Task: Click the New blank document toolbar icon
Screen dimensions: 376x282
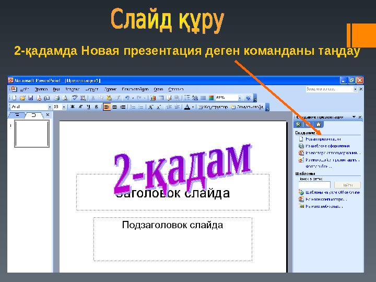Action: coord(14,98)
